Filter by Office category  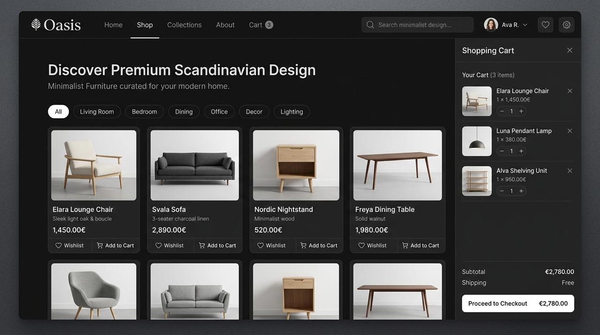[x=219, y=112]
